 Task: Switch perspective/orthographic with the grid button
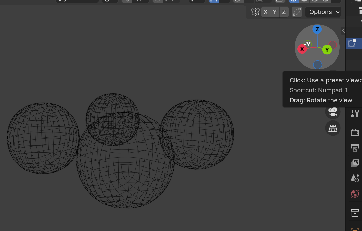click(x=333, y=128)
